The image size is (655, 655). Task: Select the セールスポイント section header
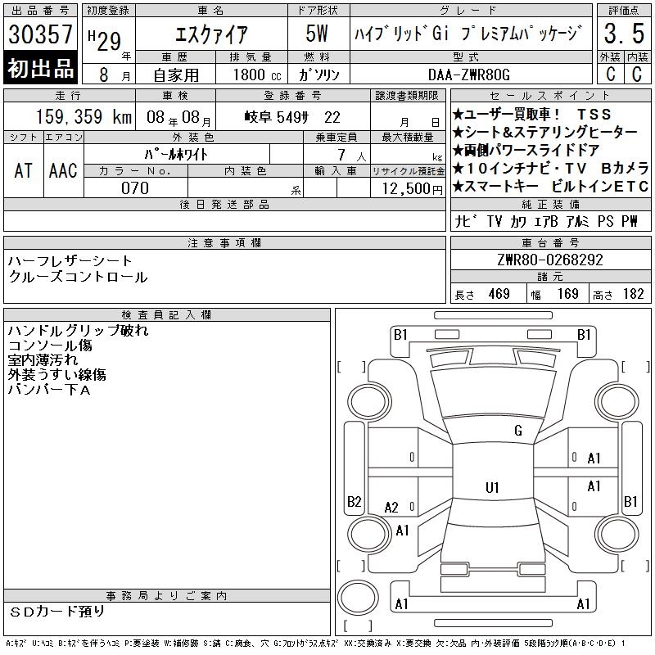(550, 96)
